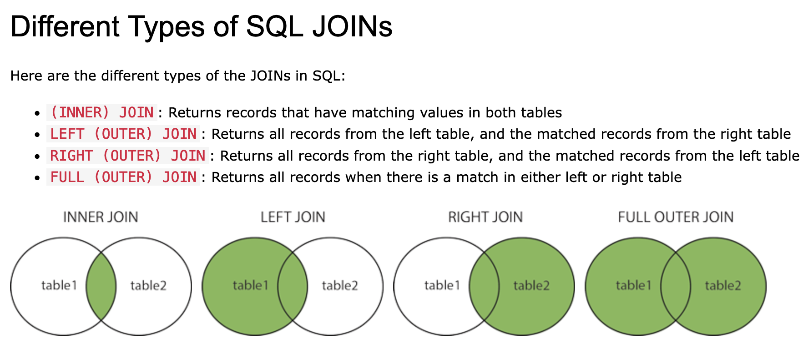Click the INNER JOIN diagram title

click(x=101, y=217)
